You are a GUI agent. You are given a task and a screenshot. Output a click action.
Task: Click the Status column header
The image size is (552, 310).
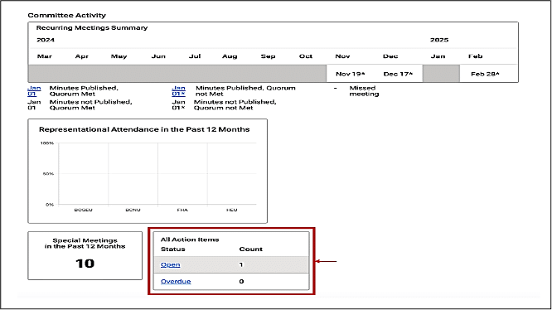pos(173,249)
